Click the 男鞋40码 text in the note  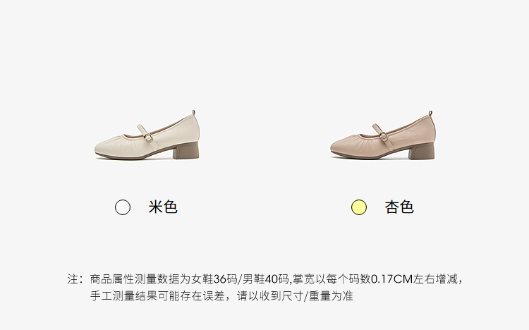pyautogui.click(x=265, y=279)
